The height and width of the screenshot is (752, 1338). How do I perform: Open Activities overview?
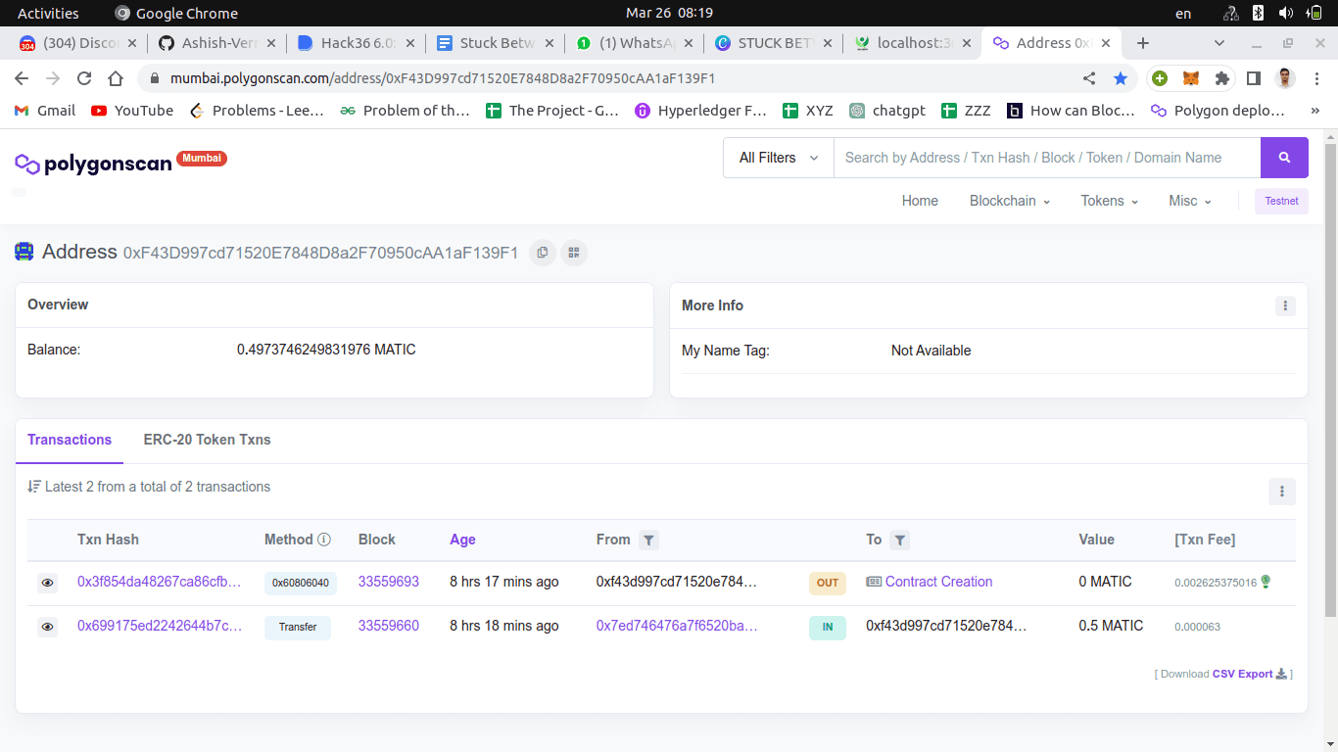pos(48,13)
